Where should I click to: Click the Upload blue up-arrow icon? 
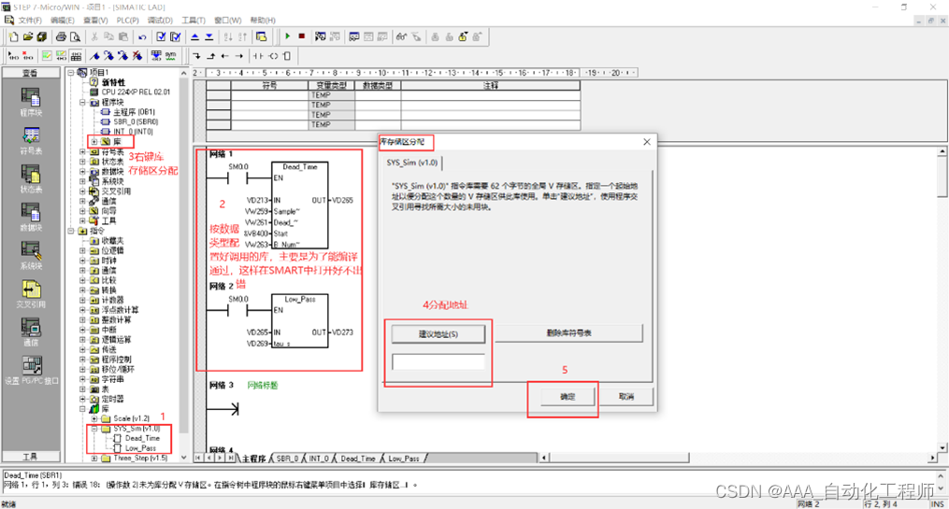(194, 36)
